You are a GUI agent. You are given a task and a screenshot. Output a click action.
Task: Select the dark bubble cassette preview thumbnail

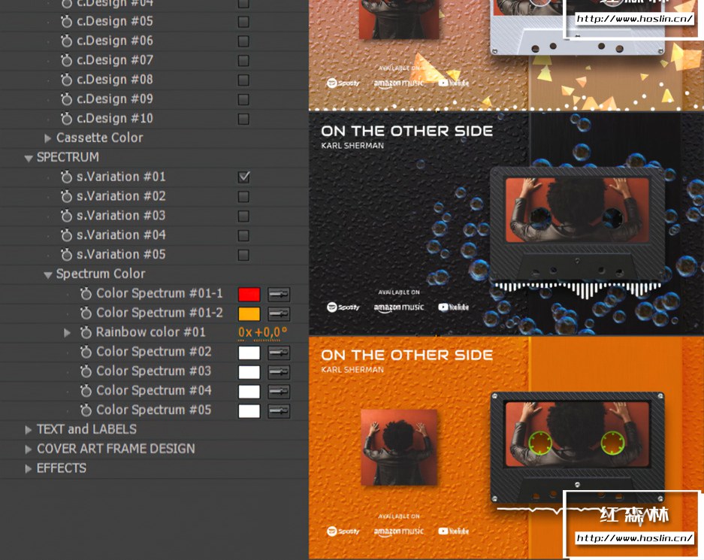506,223
